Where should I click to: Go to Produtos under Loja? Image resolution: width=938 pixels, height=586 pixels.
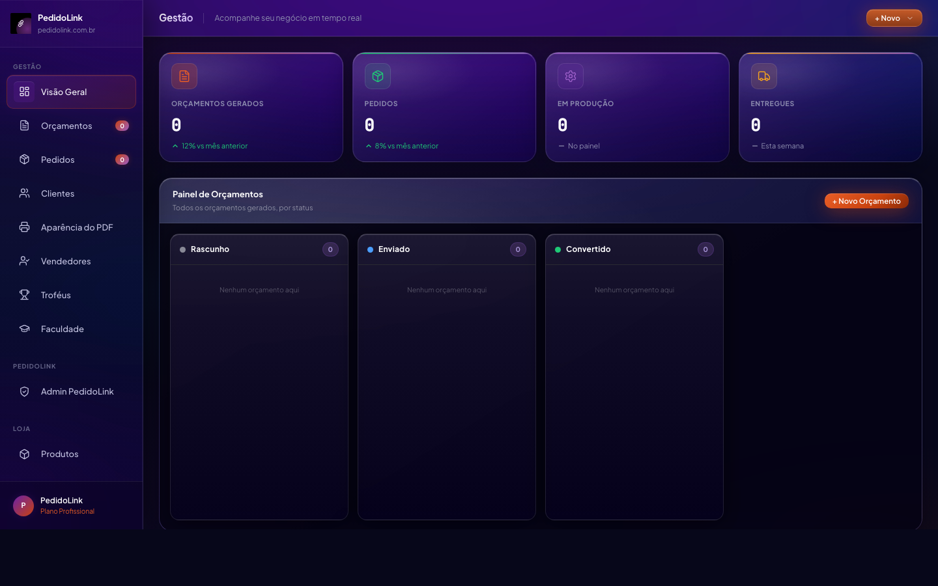[71, 454]
